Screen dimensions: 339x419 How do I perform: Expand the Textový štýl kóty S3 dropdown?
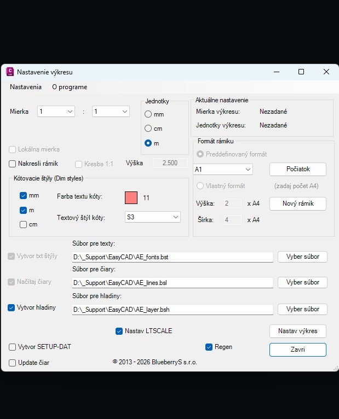tap(153, 217)
